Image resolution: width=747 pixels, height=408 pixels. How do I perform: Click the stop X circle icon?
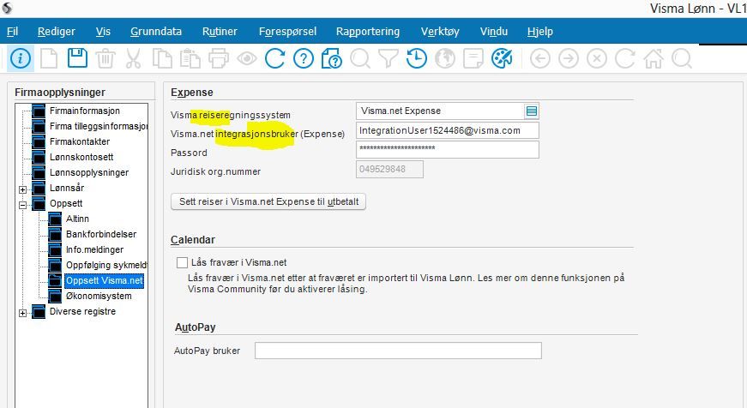pos(596,58)
